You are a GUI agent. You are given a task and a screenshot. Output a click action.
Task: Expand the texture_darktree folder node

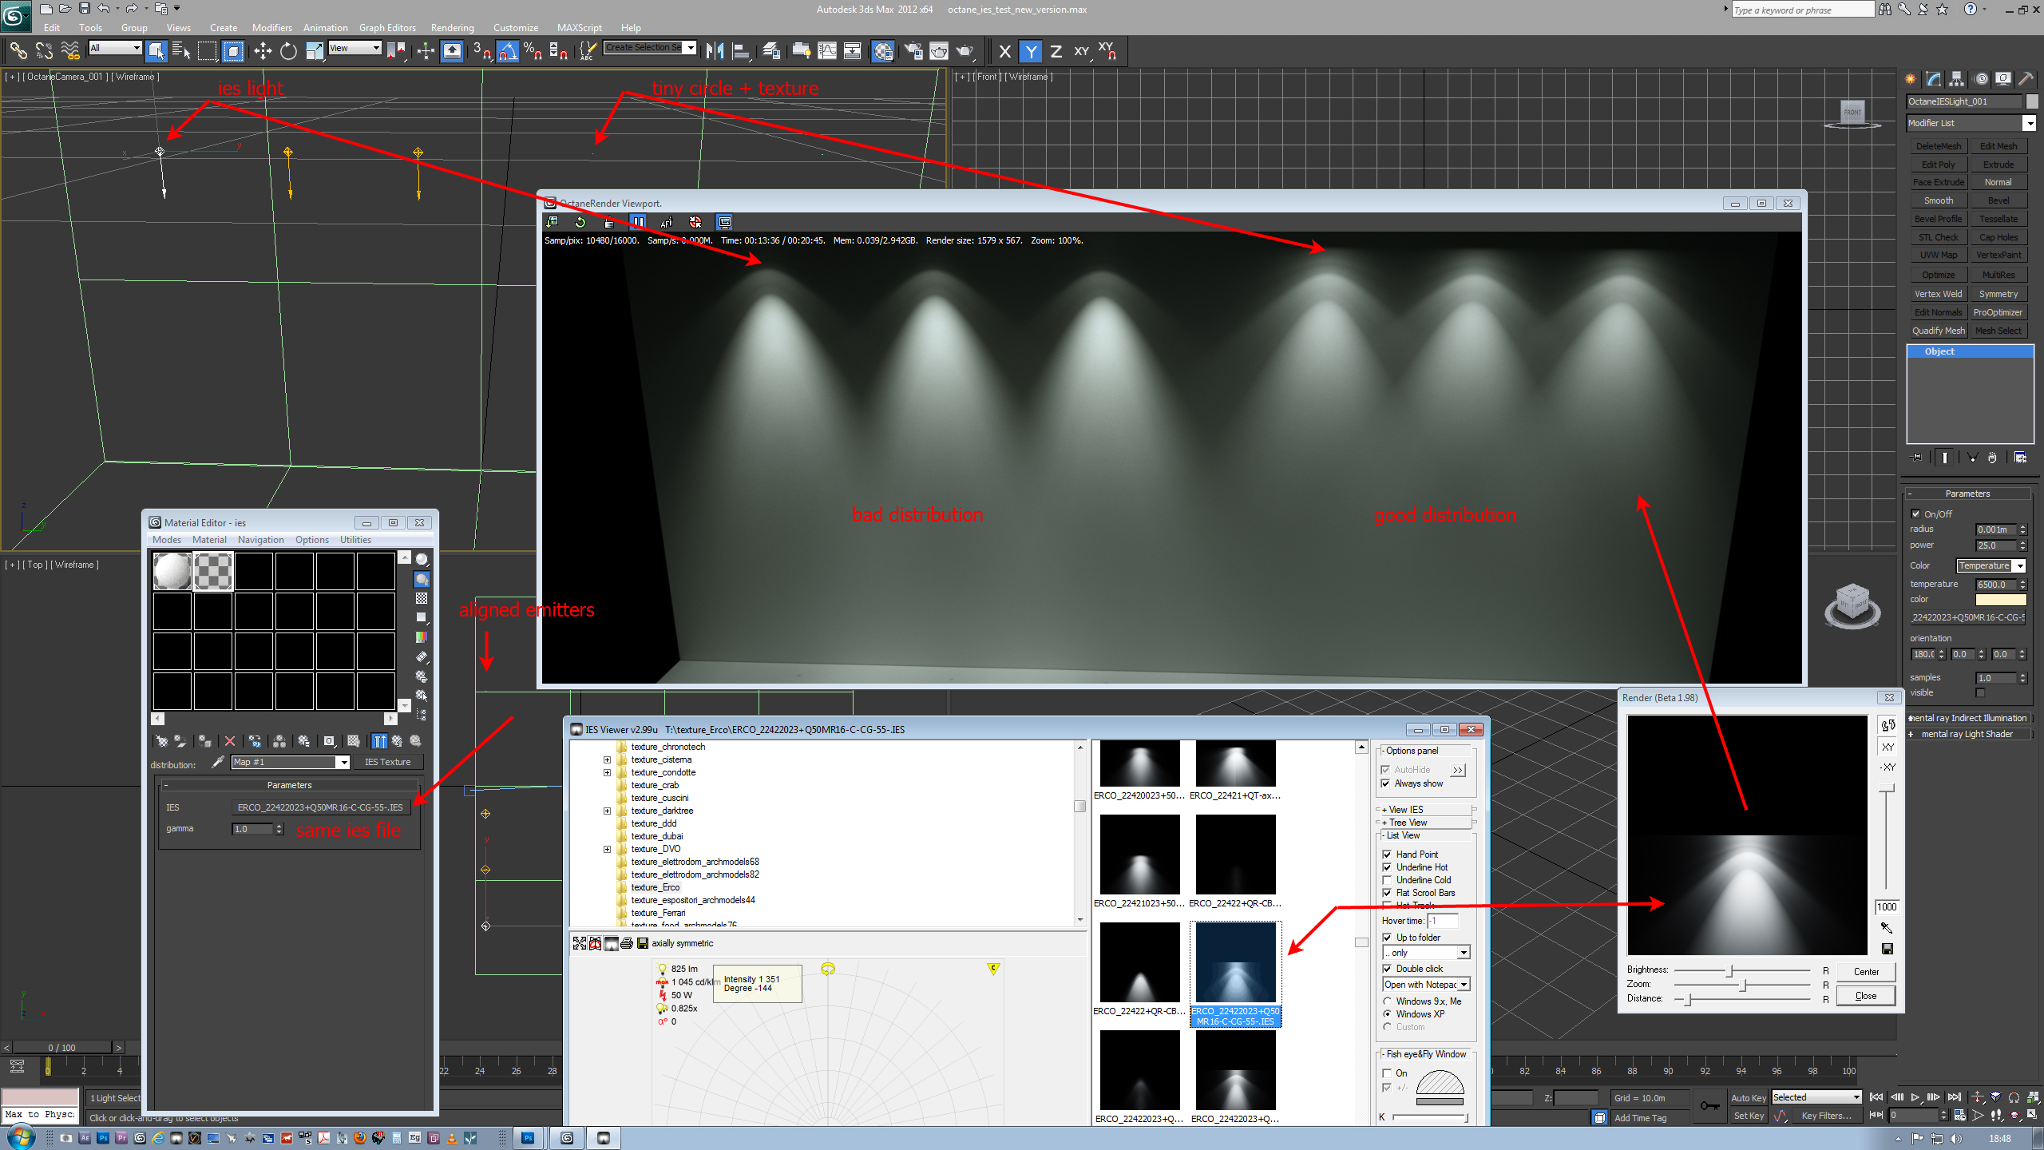(607, 811)
